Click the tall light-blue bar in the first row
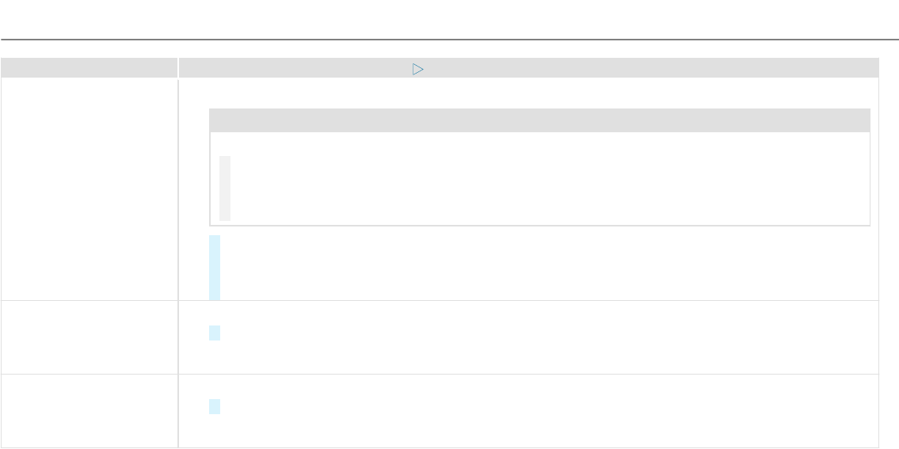This screenshot has width=899, height=449. coord(215,268)
